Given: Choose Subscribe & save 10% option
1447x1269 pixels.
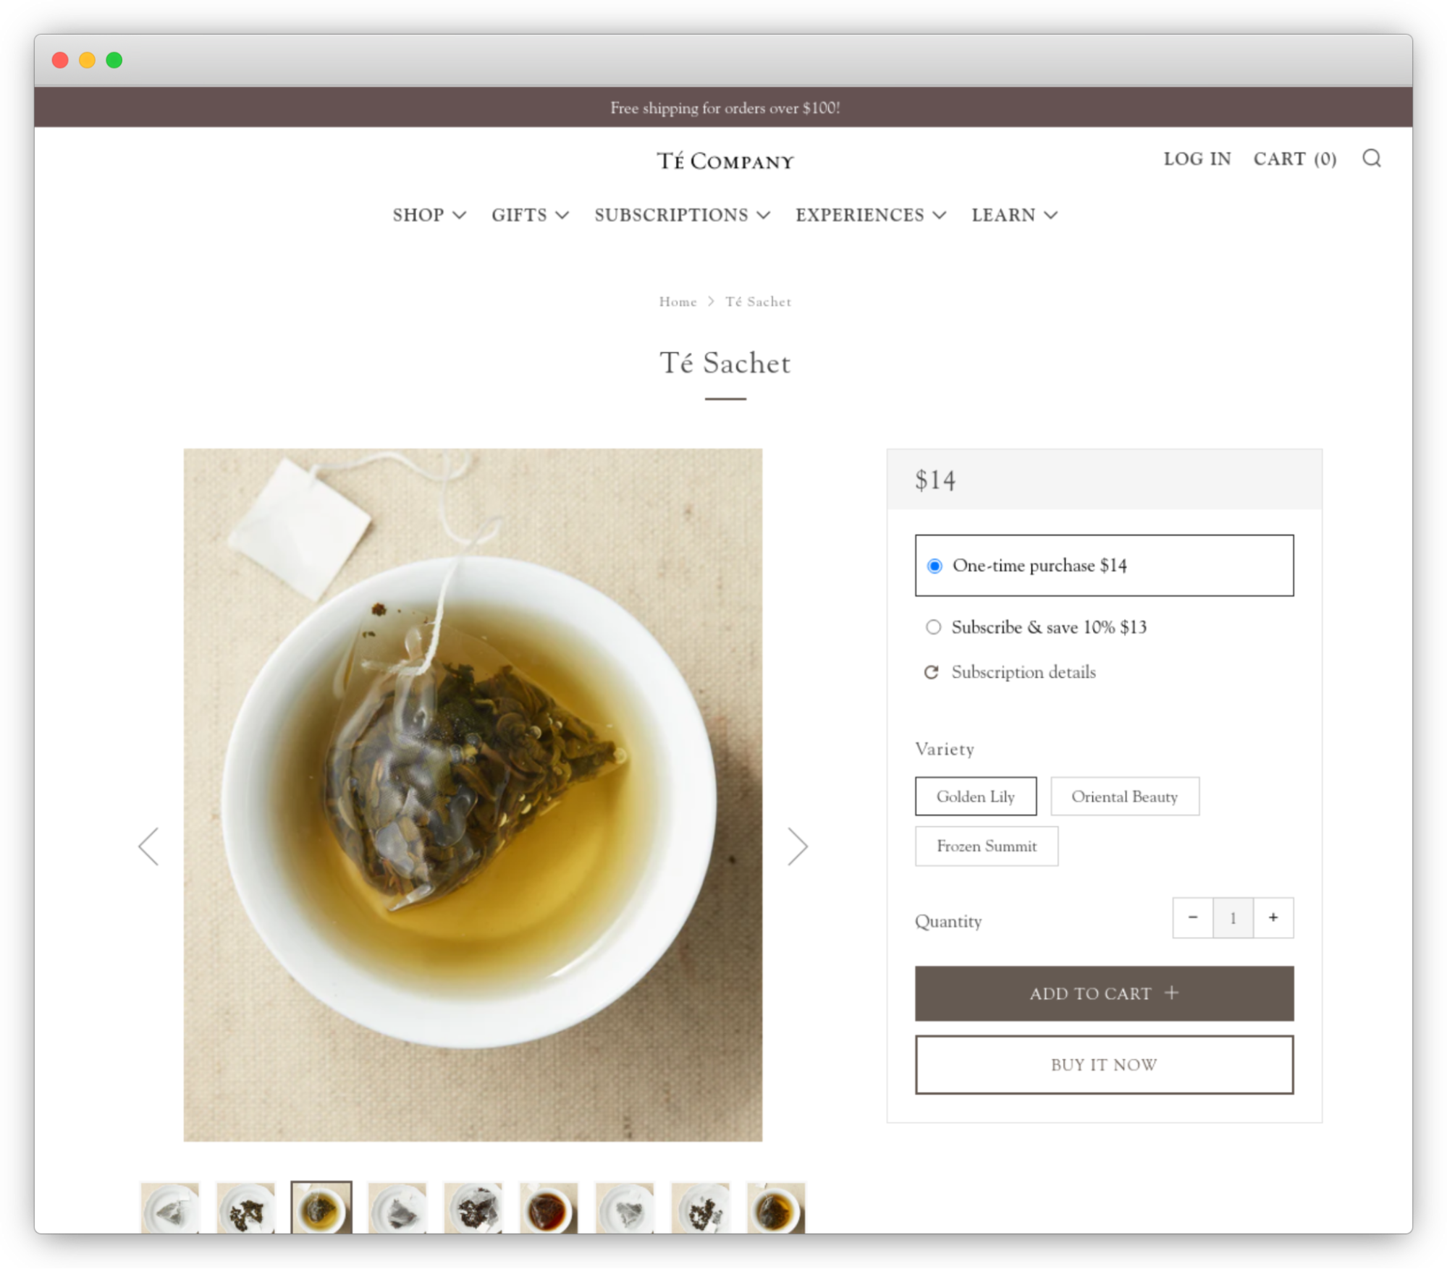Looking at the screenshot, I should coord(934,627).
